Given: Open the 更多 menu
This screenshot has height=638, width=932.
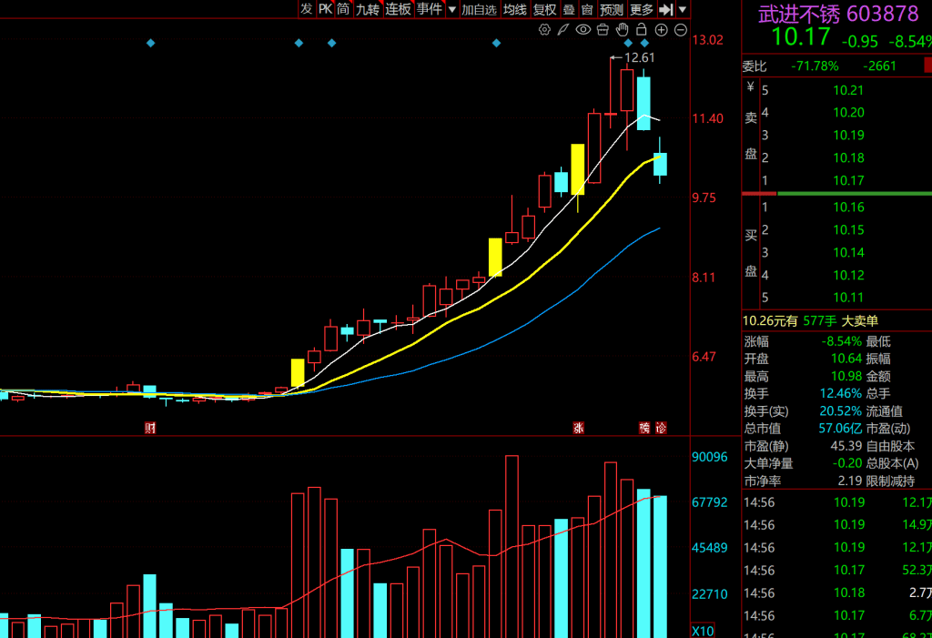Looking at the screenshot, I should click(x=642, y=9).
